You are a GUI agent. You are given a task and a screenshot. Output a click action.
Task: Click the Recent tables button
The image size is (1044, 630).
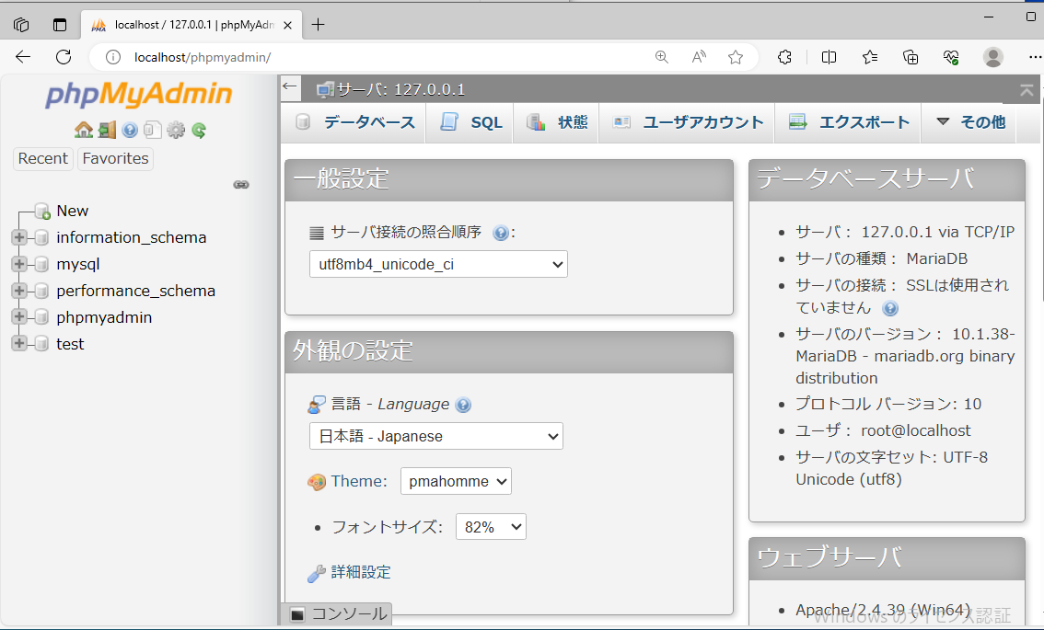point(43,158)
